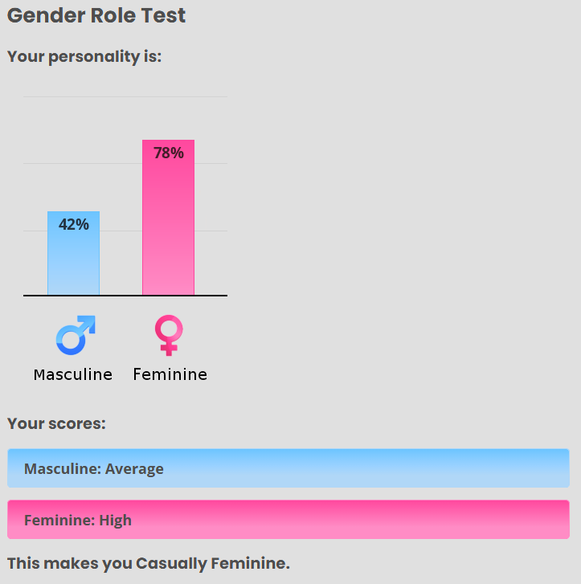Click the 42% label on blue bar
This screenshot has width=581, height=584.
tap(74, 225)
